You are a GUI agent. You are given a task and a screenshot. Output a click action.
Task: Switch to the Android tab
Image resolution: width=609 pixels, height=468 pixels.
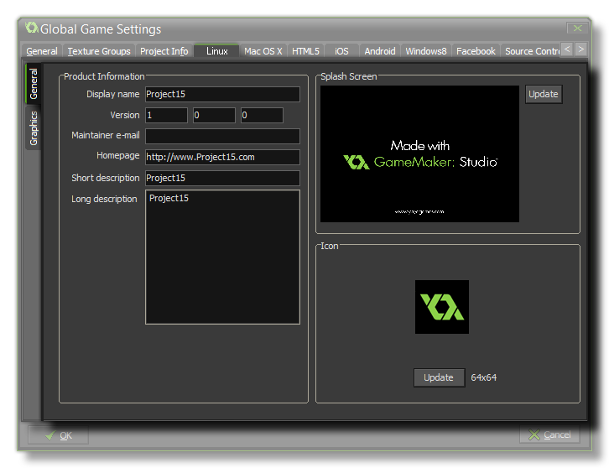click(x=379, y=51)
